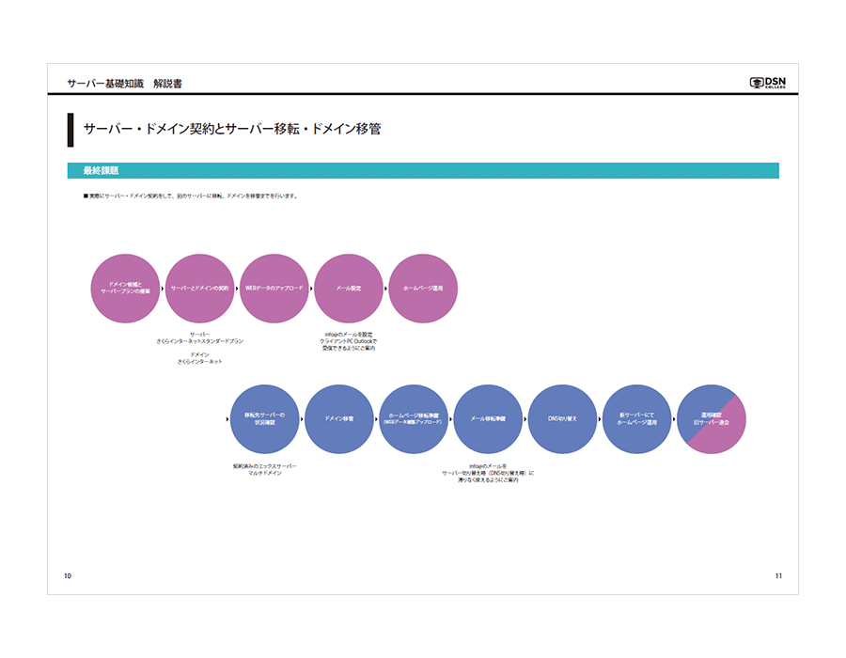The image size is (846, 658).
Task: Select the サーバー・ドメイン契約とサーバー移転 page title
Action: [x=231, y=130]
